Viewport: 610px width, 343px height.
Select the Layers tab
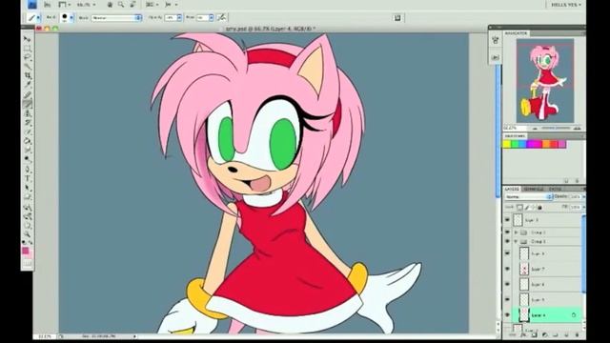[512, 189]
